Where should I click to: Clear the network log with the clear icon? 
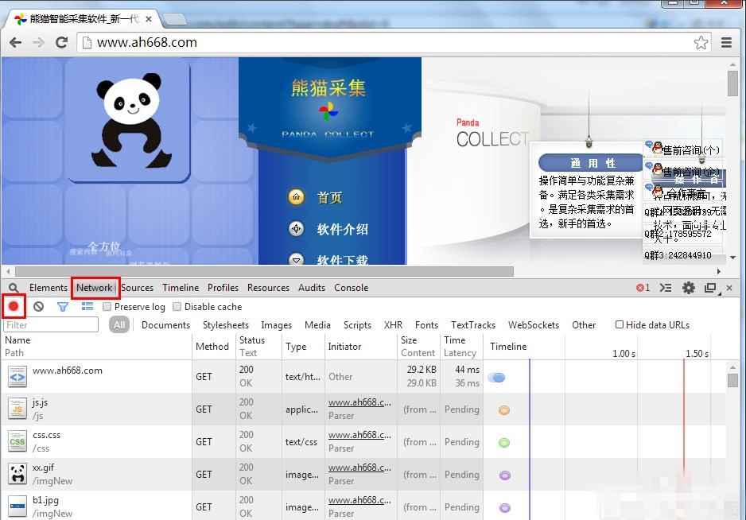(x=38, y=306)
